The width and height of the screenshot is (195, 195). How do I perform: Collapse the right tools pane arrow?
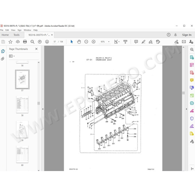click(186, 109)
